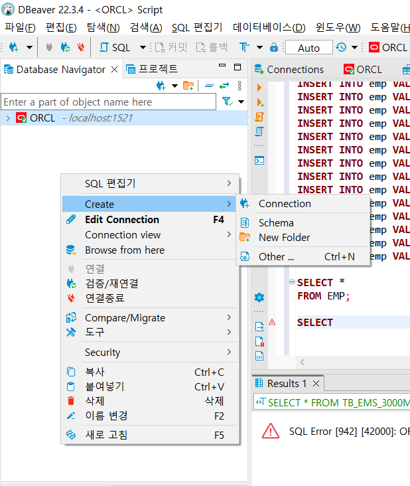Open Compare/Migrate submenu in context menu
The width and height of the screenshot is (410, 486).
[x=151, y=317]
